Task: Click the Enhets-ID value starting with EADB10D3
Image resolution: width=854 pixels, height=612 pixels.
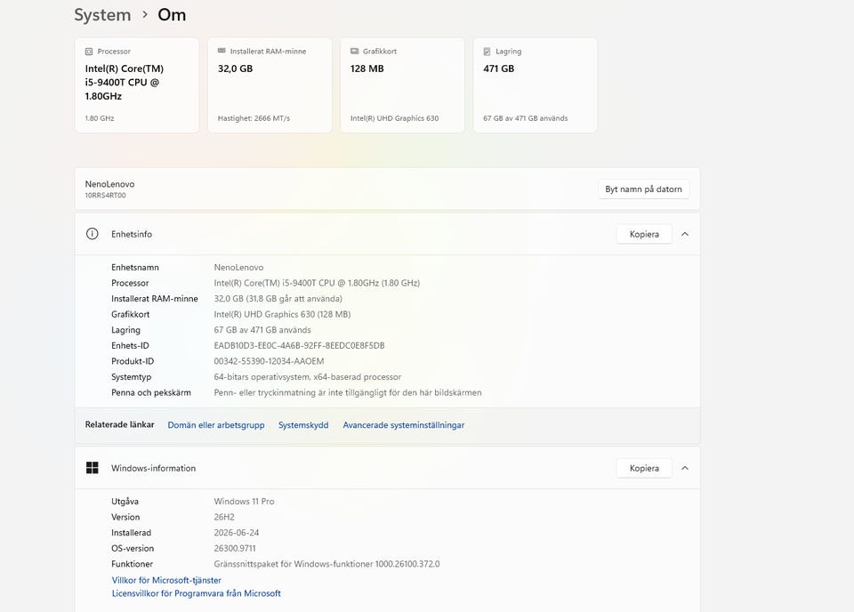Action: click(x=300, y=346)
